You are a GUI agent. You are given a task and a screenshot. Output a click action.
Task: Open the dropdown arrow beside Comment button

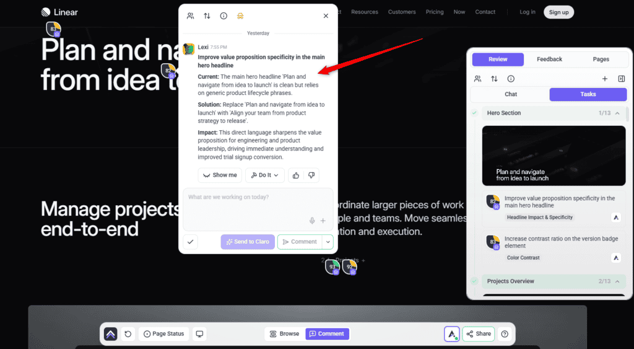tap(328, 242)
